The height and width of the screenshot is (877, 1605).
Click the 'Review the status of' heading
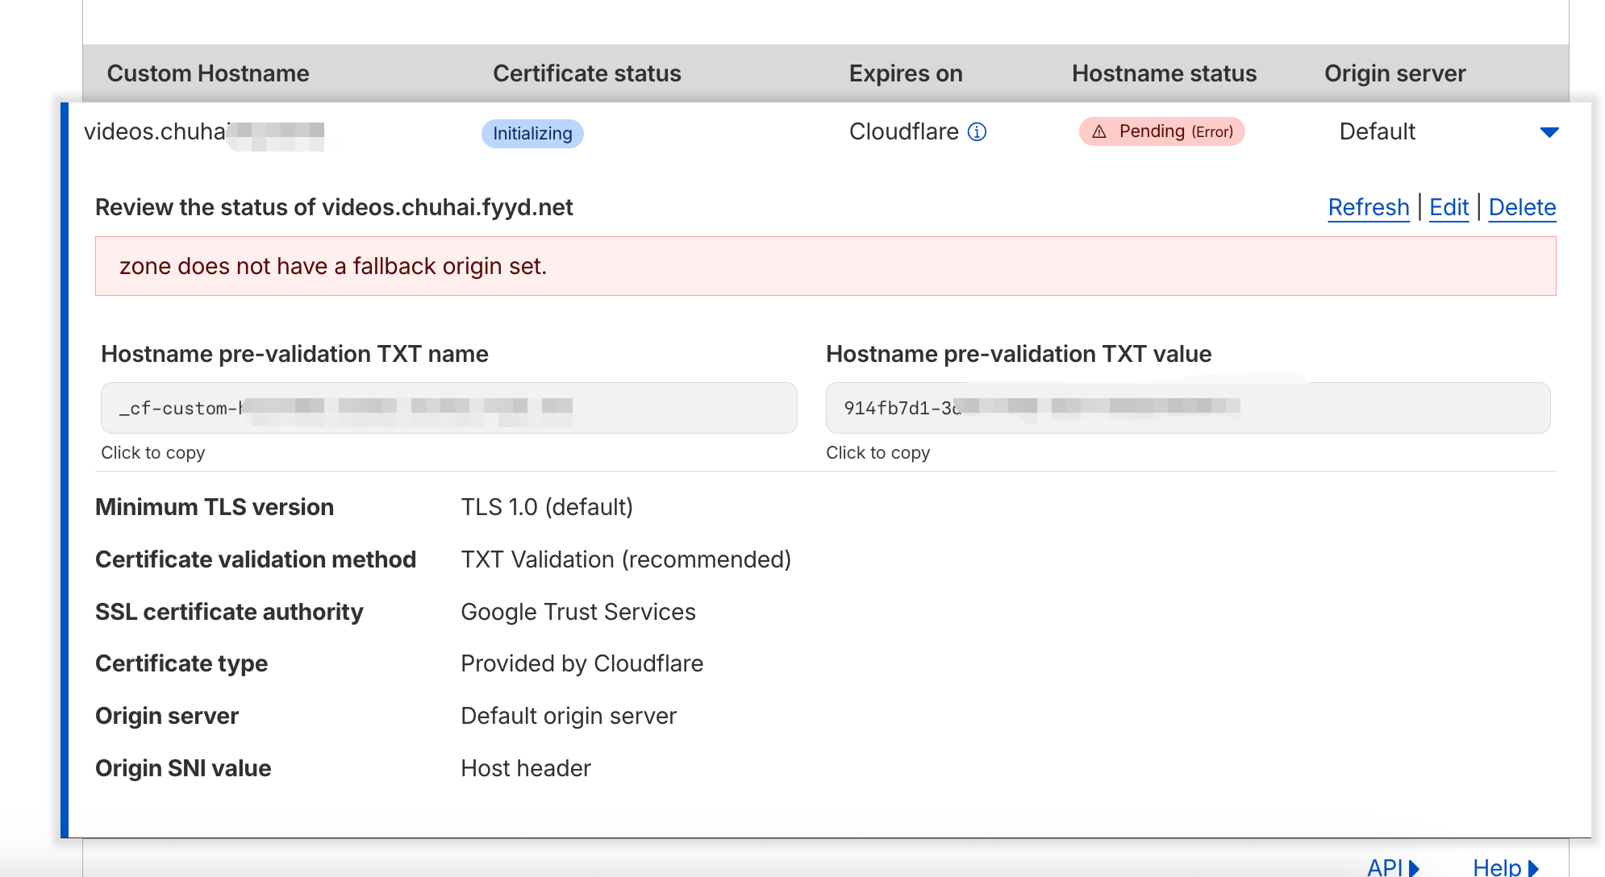pyautogui.click(x=334, y=207)
